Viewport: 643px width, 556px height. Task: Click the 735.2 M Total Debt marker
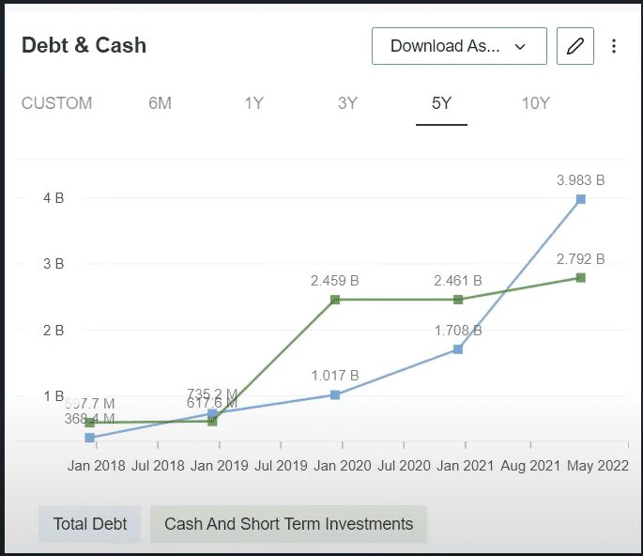click(212, 413)
